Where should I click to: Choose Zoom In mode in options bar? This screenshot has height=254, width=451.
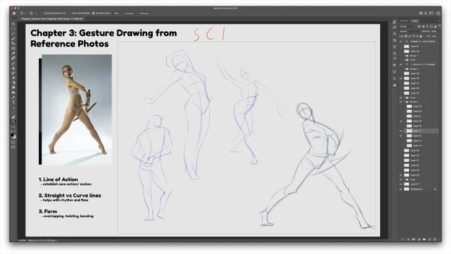click(31, 13)
